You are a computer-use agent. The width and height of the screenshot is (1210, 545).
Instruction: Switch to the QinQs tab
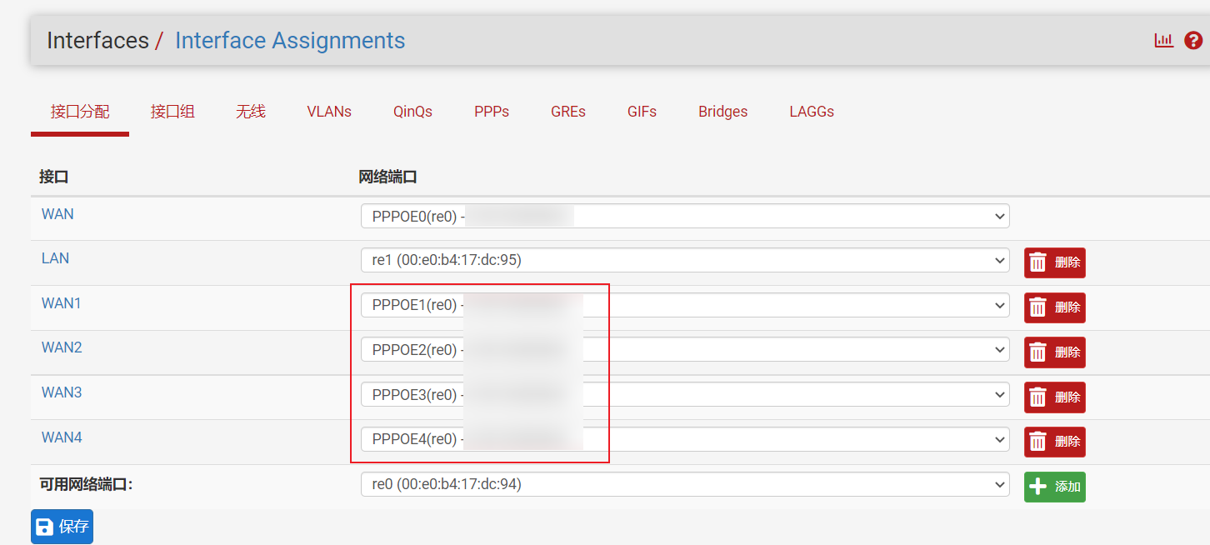(x=412, y=112)
